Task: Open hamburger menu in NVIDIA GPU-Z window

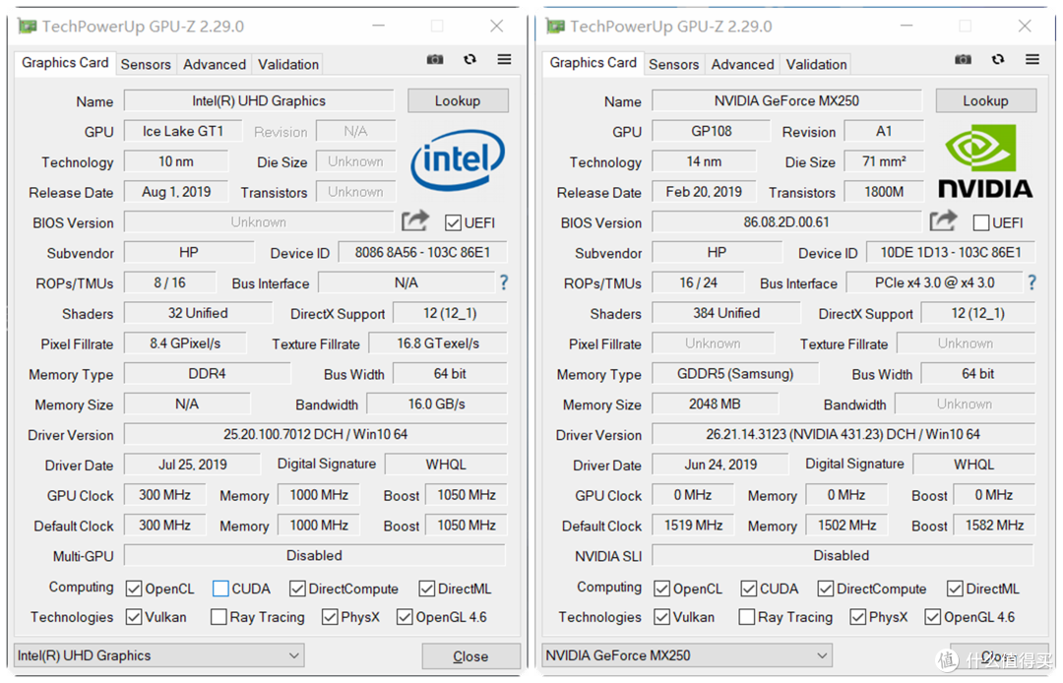Action: point(1032,60)
